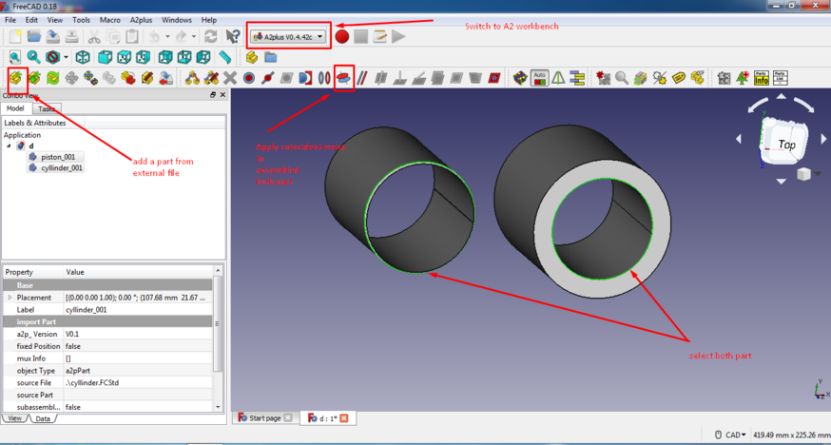The image size is (831, 445).
Task: Float the Combo View panel
Action: click(x=213, y=95)
